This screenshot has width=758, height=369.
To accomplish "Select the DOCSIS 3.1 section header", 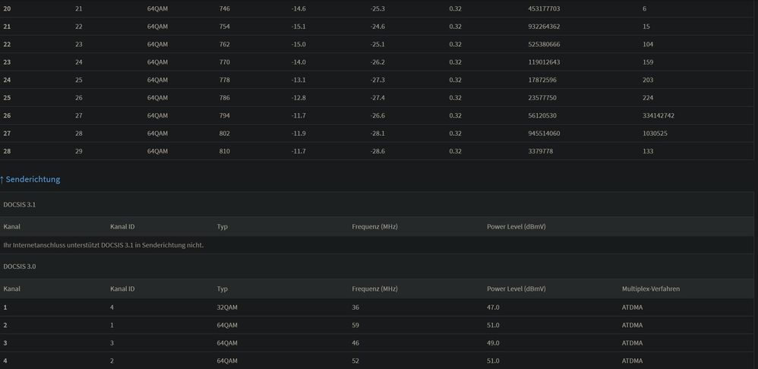I will [20, 204].
